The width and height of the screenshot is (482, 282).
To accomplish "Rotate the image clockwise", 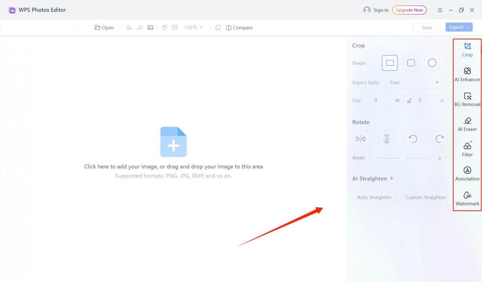I will 440,139.
